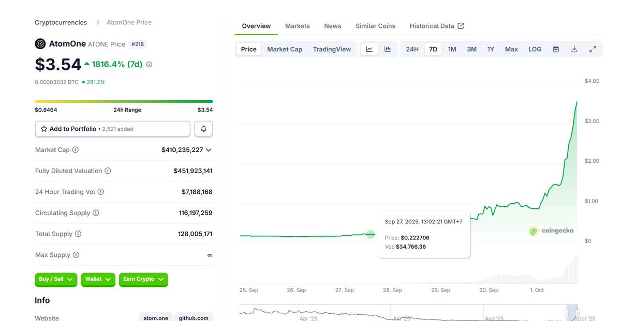Open the atom.one website link

click(156, 318)
